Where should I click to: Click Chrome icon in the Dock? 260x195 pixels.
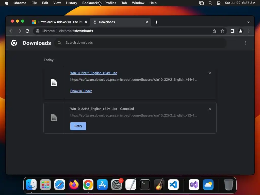[x=88, y=185]
